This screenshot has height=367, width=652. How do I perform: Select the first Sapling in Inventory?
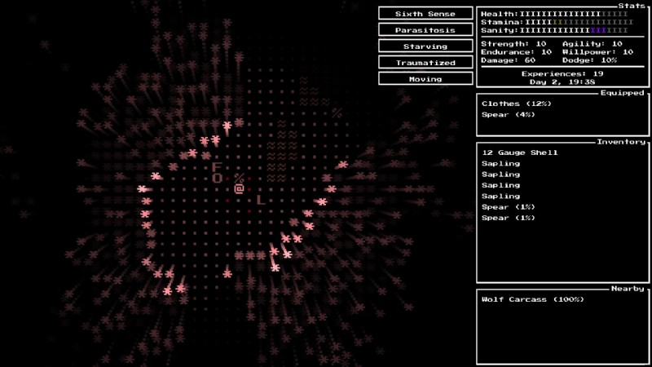500,163
